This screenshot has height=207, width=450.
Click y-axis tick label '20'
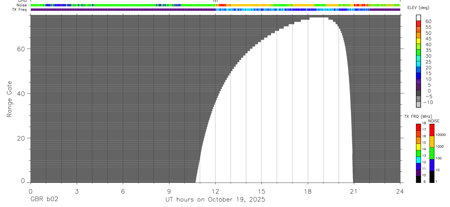22,138
